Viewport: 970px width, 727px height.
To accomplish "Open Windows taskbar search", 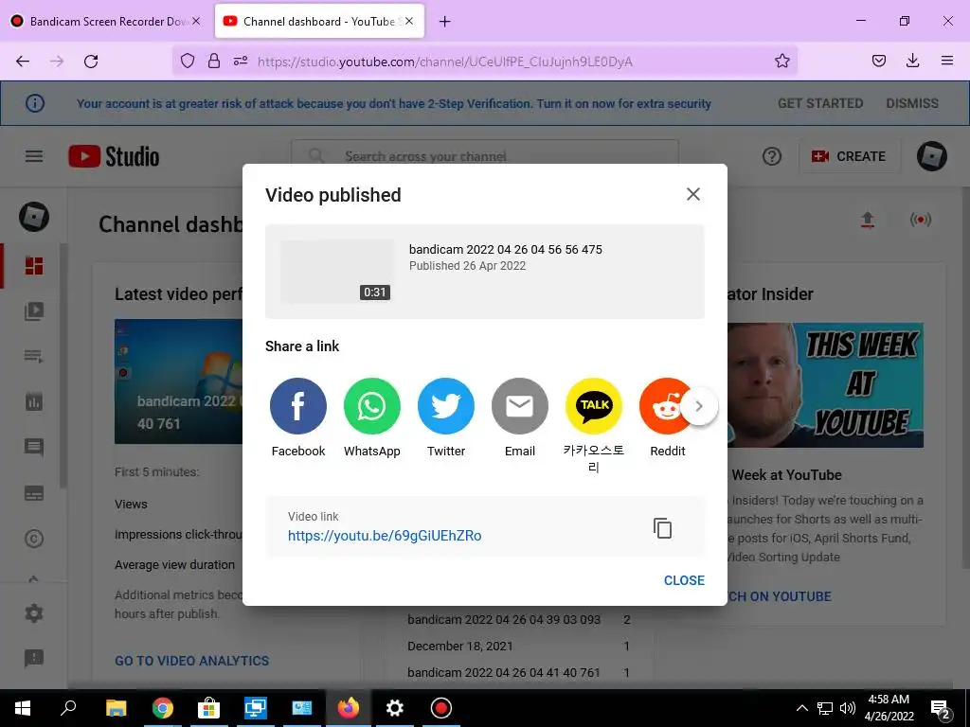I will point(68,708).
